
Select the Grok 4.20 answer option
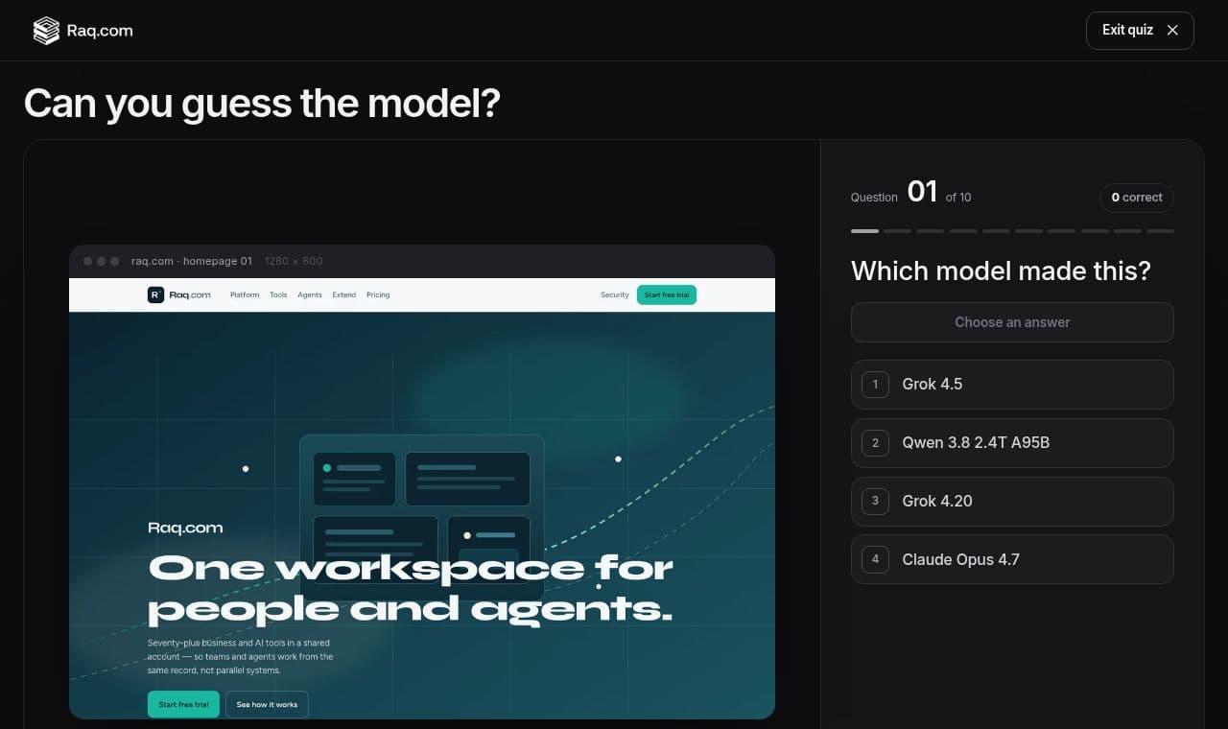[x=1012, y=501]
